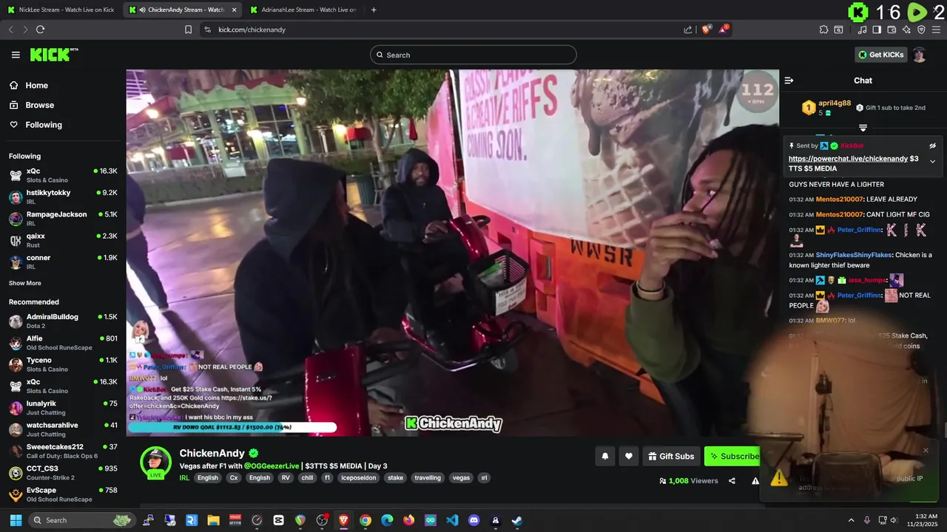Click the vegas stream tag
Screen dimensions: 947x532
click(461, 478)
